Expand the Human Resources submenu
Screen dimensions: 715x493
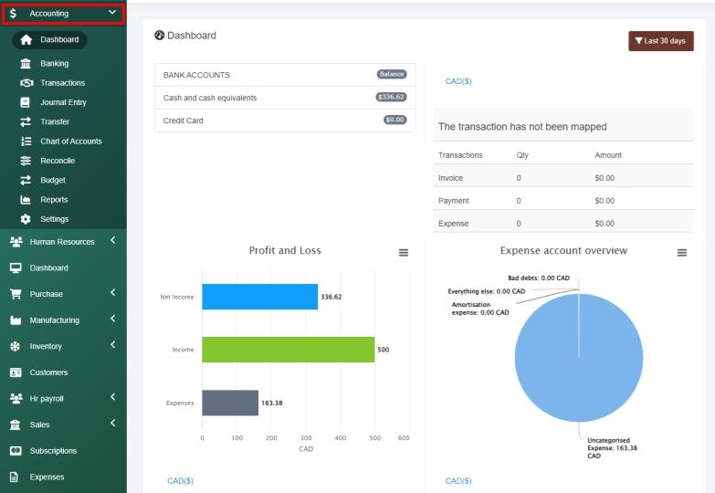(x=111, y=241)
